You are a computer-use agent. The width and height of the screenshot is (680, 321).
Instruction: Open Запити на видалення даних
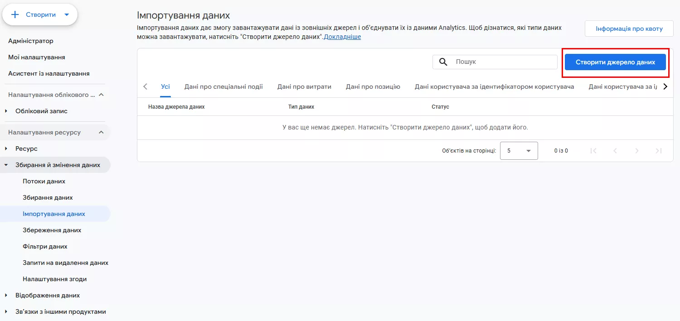[65, 263]
